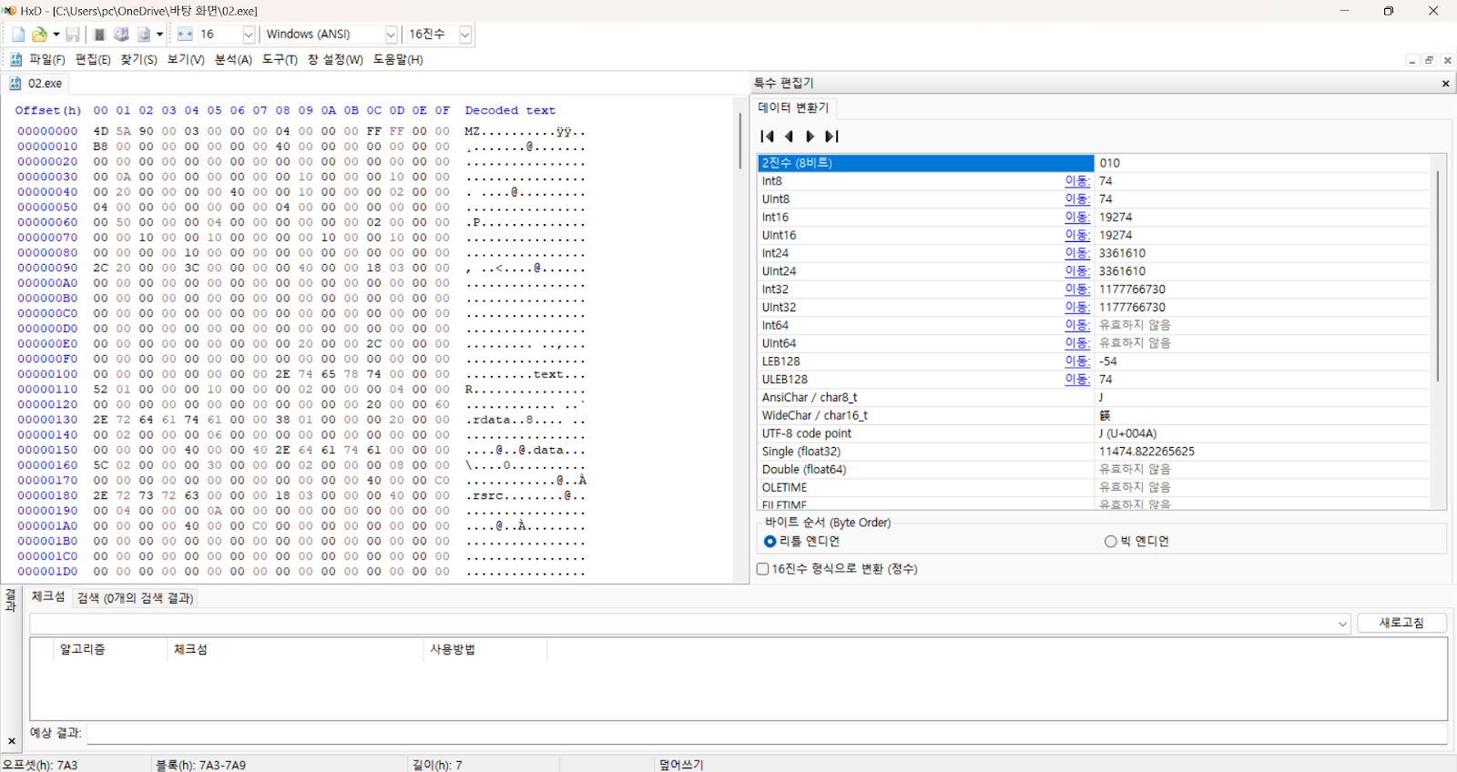Click the 예상 결과 input field
1457x772 pixels.
click(x=767, y=734)
